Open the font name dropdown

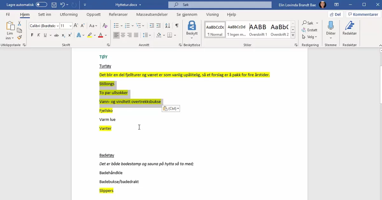[x=58, y=26]
